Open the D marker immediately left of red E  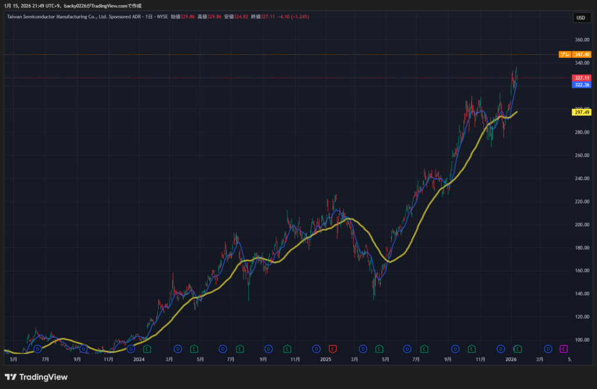click(x=317, y=349)
